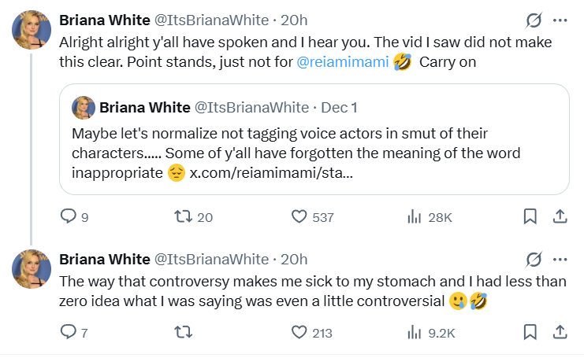Like the second tweet with 213 likes
The height and width of the screenshot is (358, 584).
[299, 333]
